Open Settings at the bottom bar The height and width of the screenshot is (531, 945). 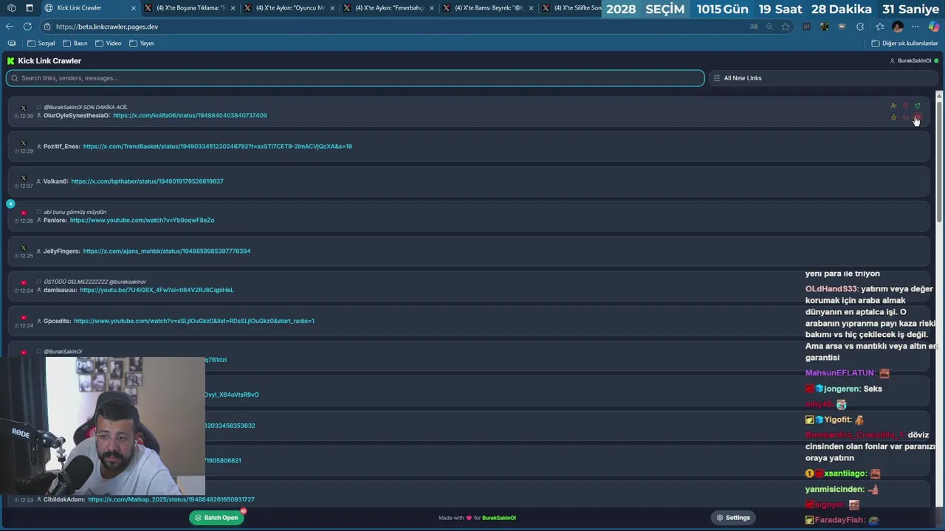pos(733,518)
